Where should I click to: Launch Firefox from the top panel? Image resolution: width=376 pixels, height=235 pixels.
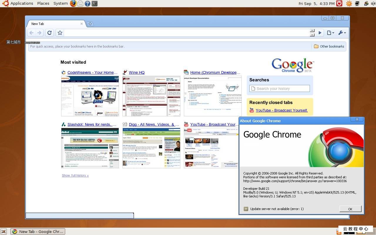[x=73, y=4]
